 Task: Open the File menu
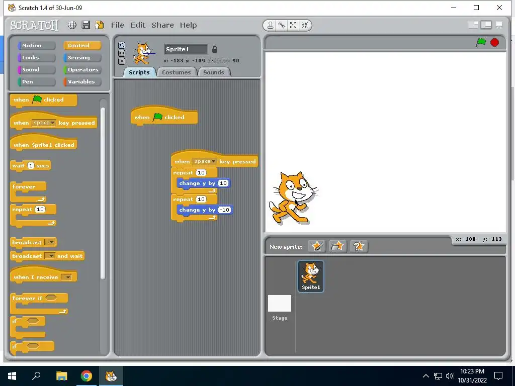[x=117, y=25]
